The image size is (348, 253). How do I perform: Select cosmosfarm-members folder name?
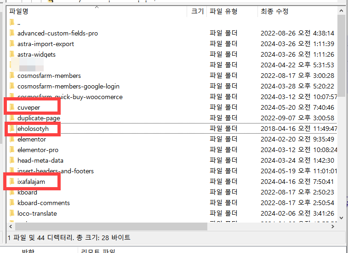click(49, 76)
